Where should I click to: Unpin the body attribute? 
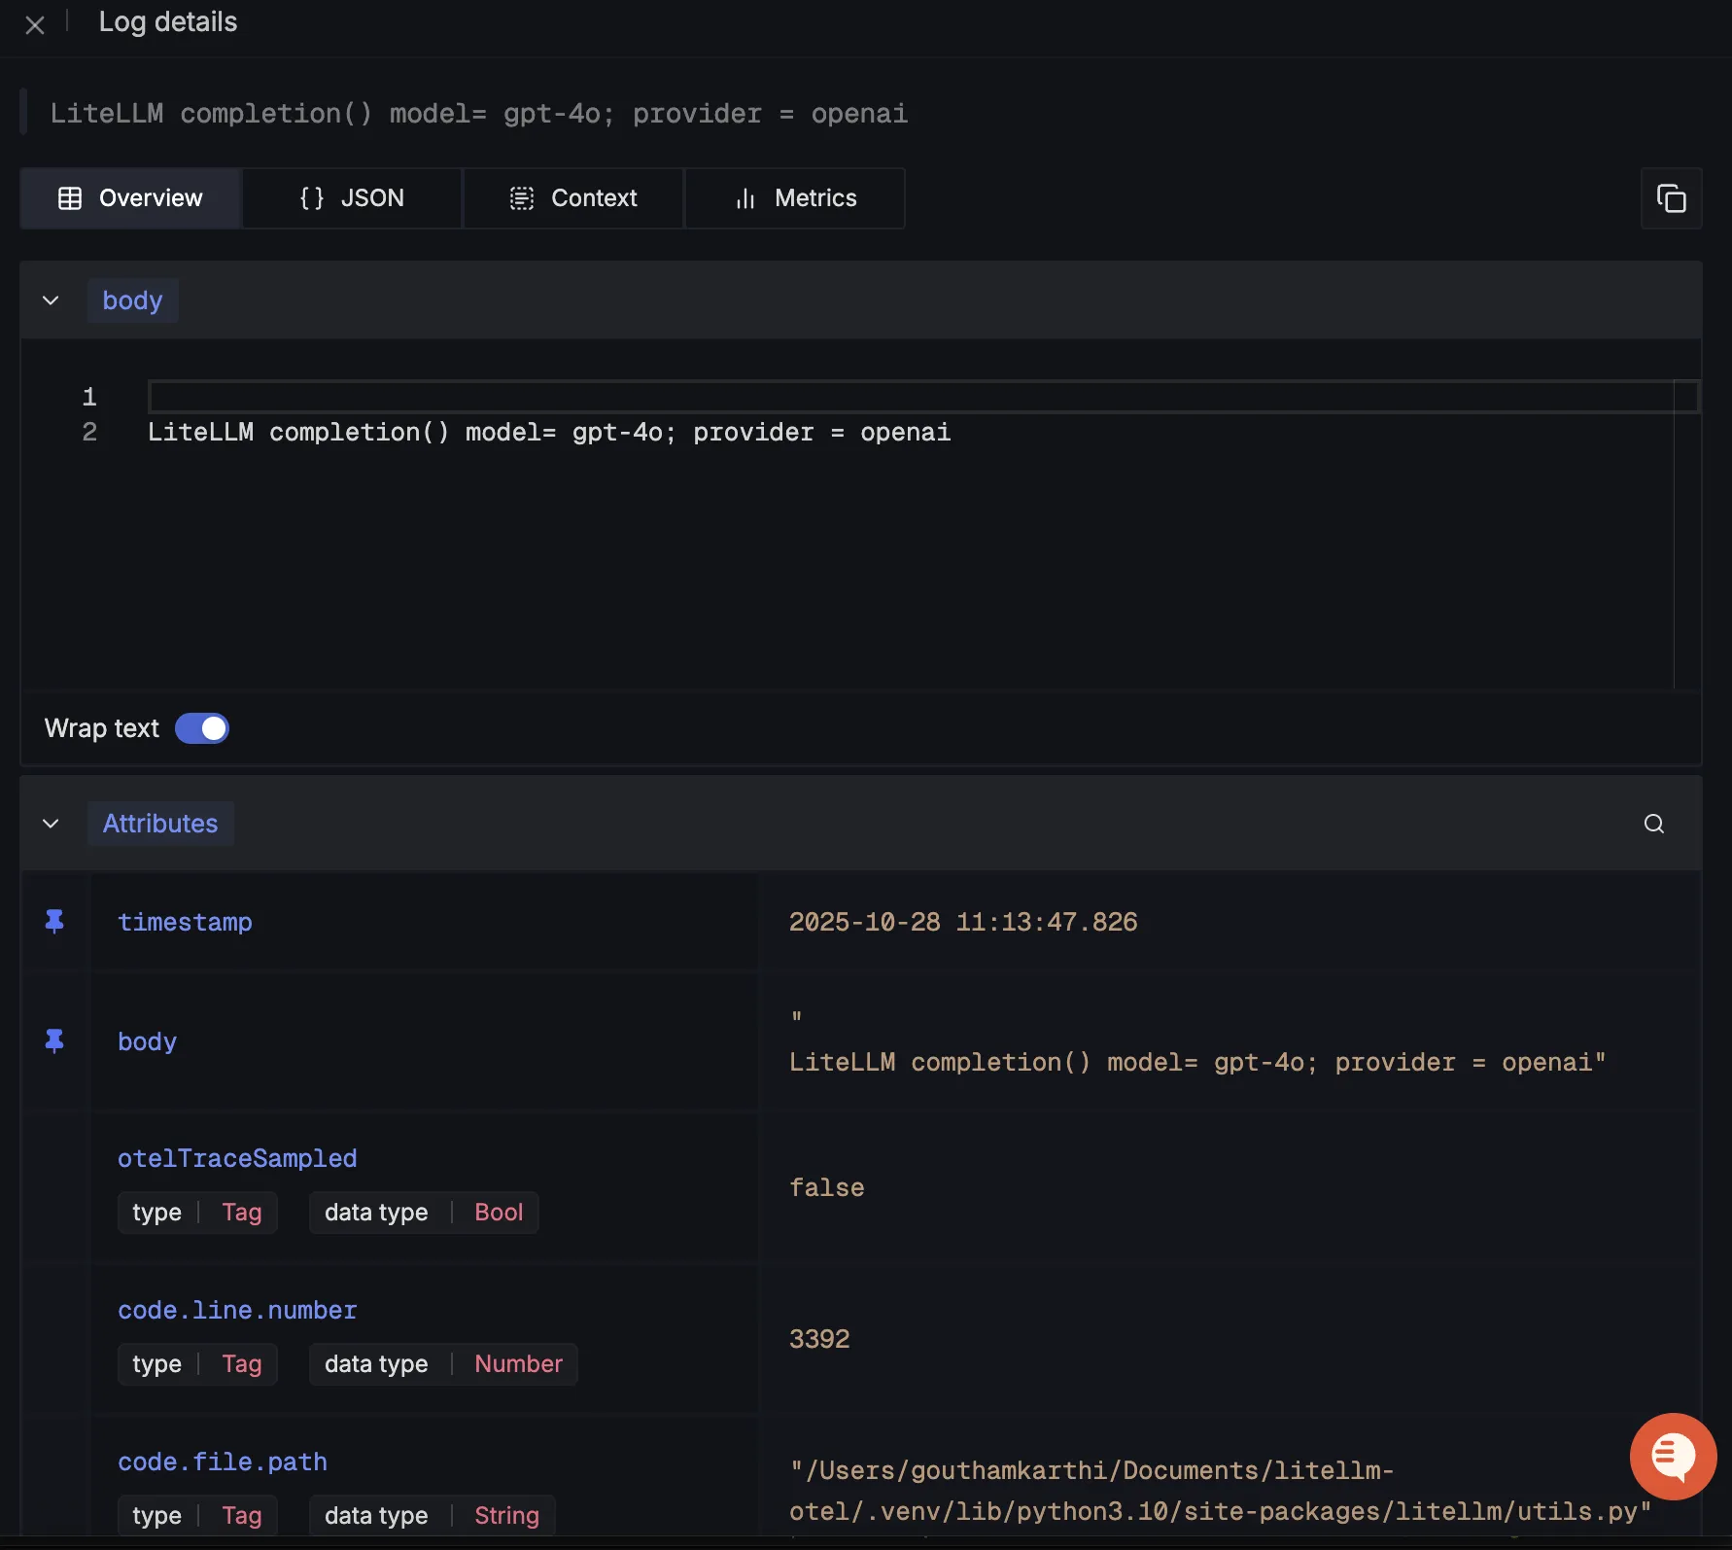pyautogui.click(x=54, y=1040)
